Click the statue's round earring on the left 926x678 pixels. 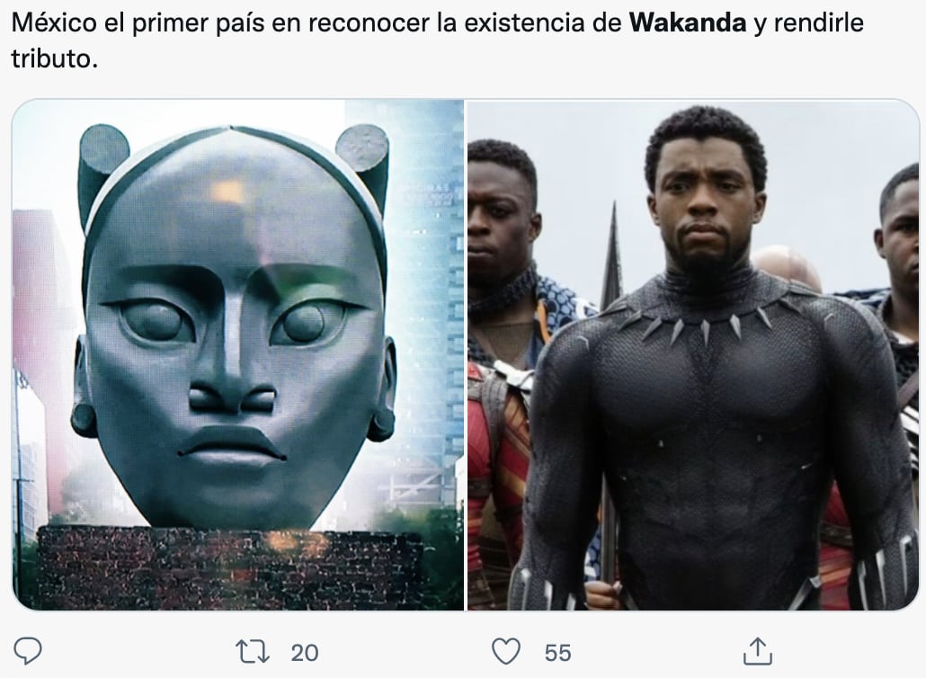click(84, 420)
